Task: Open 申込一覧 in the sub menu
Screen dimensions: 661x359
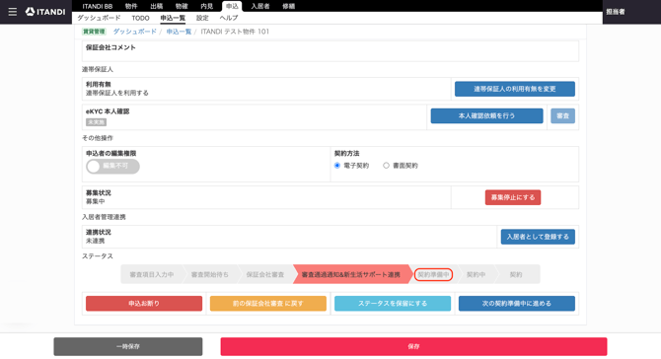Action: click(173, 18)
